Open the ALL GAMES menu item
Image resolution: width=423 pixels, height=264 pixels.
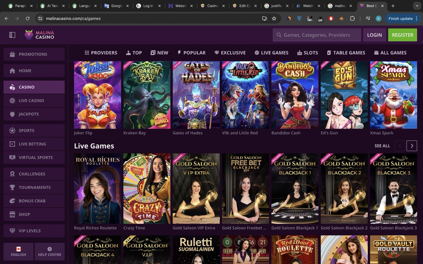[390, 52]
